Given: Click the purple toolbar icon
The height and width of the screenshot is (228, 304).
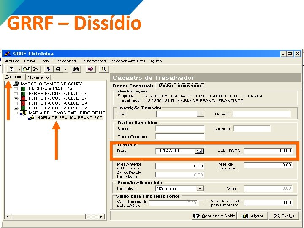Looking at the screenshot, I should point(91,69).
